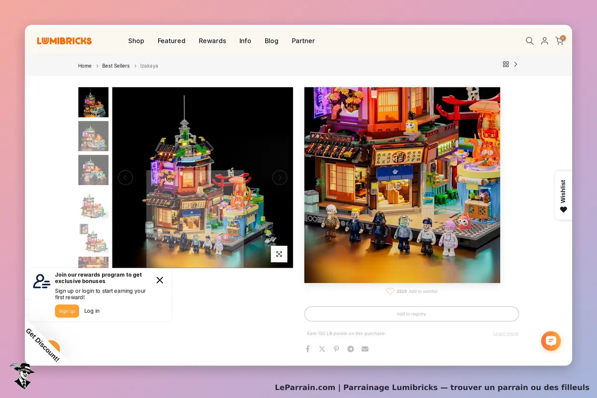Close the rewards program popup
This screenshot has width=597, height=398.
pyautogui.click(x=160, y=280)
